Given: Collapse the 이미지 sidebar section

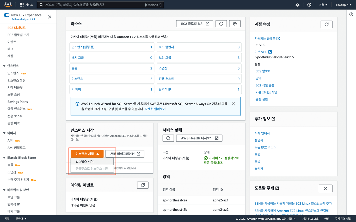Looking at the screenshot, I should pos(4,133).
